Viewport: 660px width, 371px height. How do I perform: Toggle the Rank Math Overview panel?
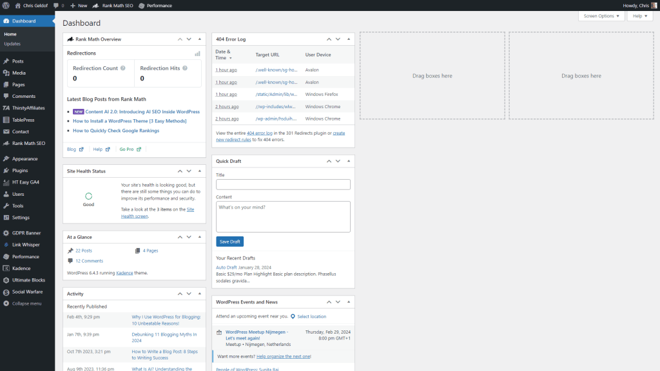(200, 39)
